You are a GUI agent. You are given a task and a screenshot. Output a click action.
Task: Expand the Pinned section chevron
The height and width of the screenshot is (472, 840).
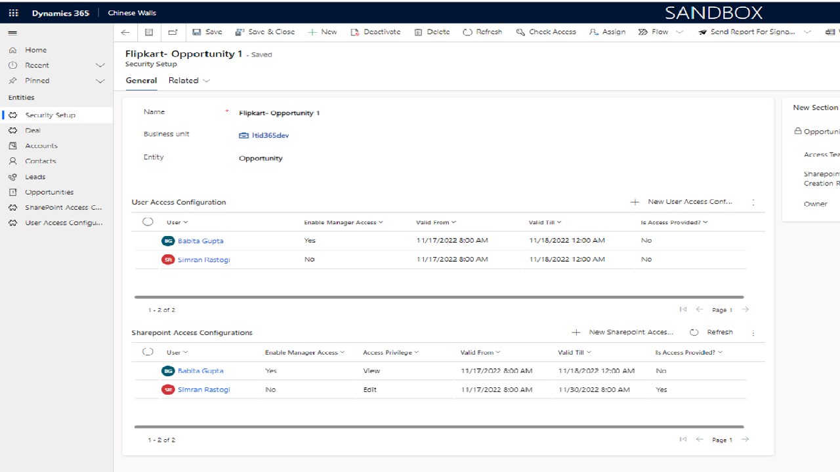tap(100, 81)
